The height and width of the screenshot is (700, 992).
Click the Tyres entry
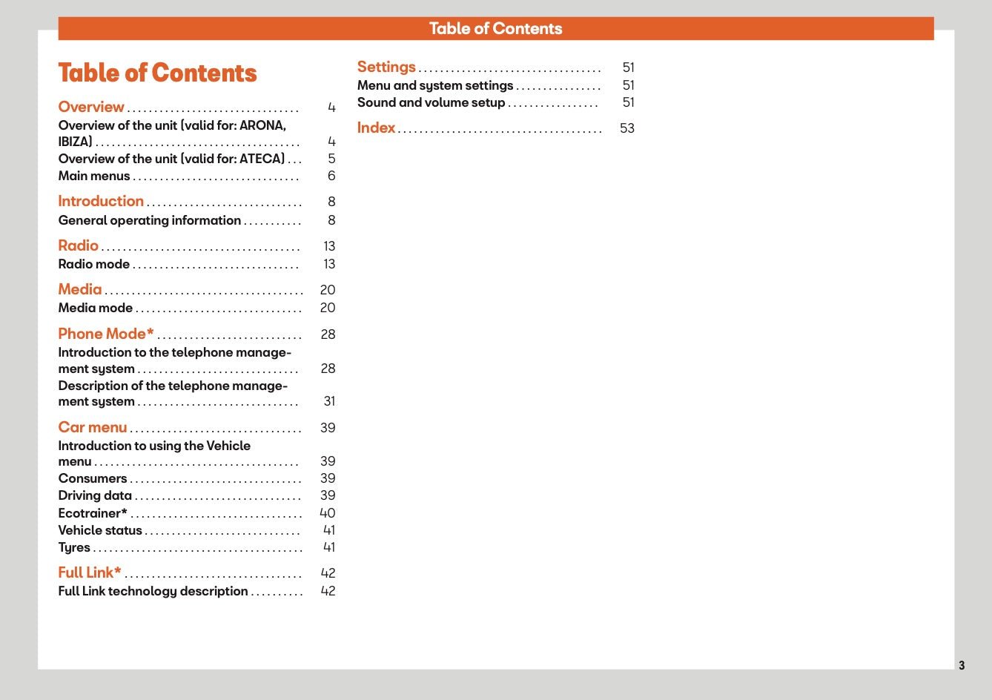[74, 547]
